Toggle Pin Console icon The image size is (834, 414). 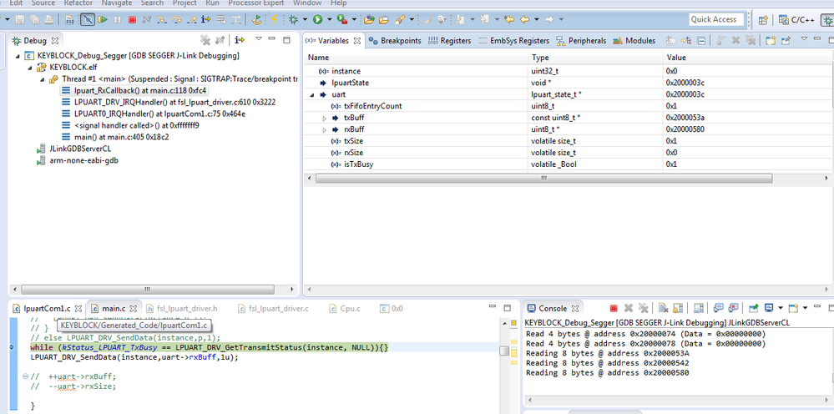(x=753, y=308)
